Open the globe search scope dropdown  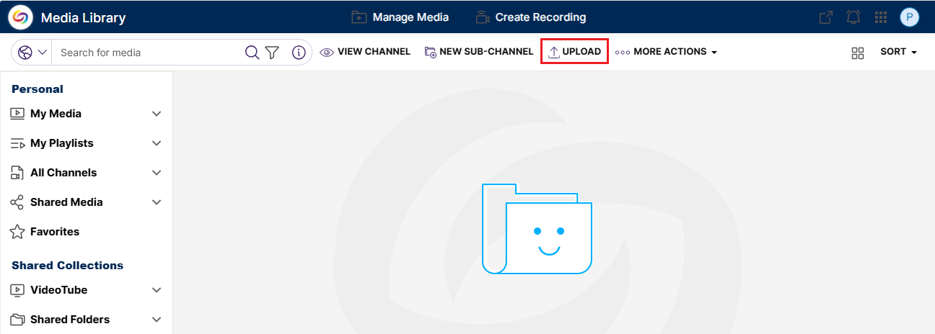(x=32, y=53)
